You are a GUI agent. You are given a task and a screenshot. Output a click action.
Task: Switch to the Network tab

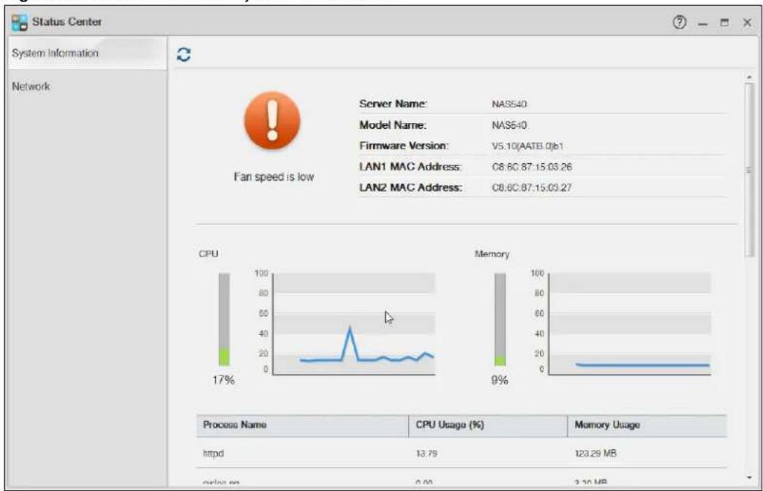coord(88,86)
